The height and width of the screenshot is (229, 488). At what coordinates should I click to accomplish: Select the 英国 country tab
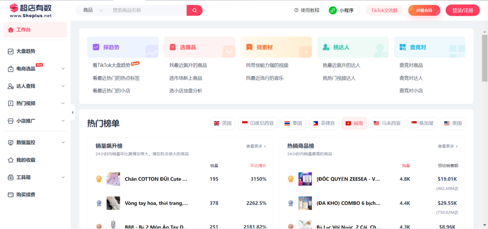point(222,123)
